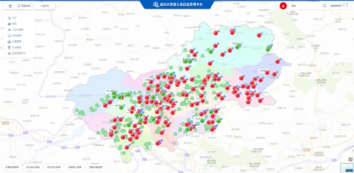This screenshot has width=354, height=173.
Task: Open the 运维统计报表 report
Action: [75, 167]
